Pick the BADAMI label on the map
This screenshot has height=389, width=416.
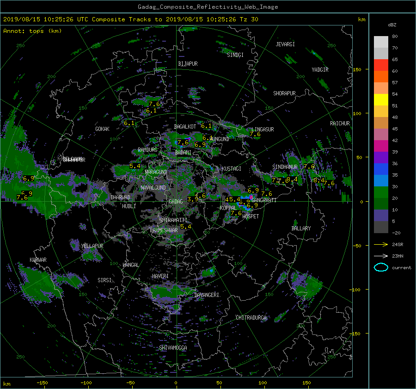[183, 153]
